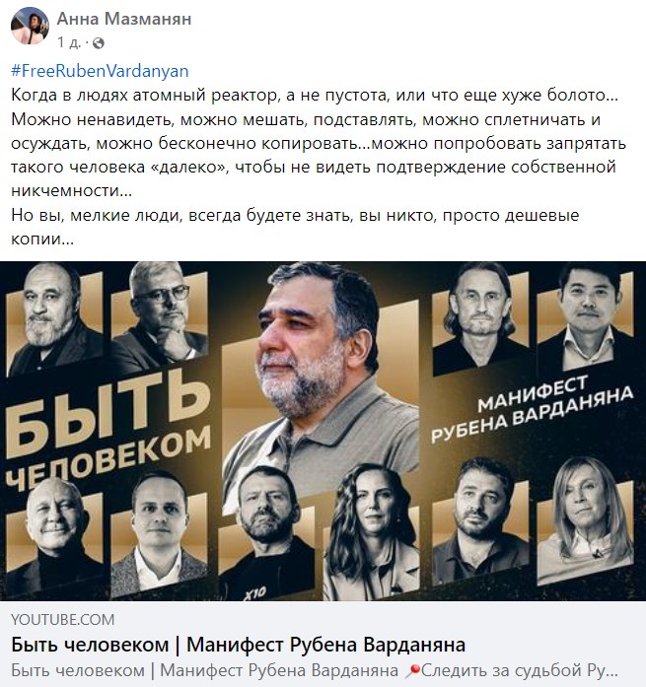Click the author name Анна Мазманян
646x687 pixels.
tap(124, 19)
